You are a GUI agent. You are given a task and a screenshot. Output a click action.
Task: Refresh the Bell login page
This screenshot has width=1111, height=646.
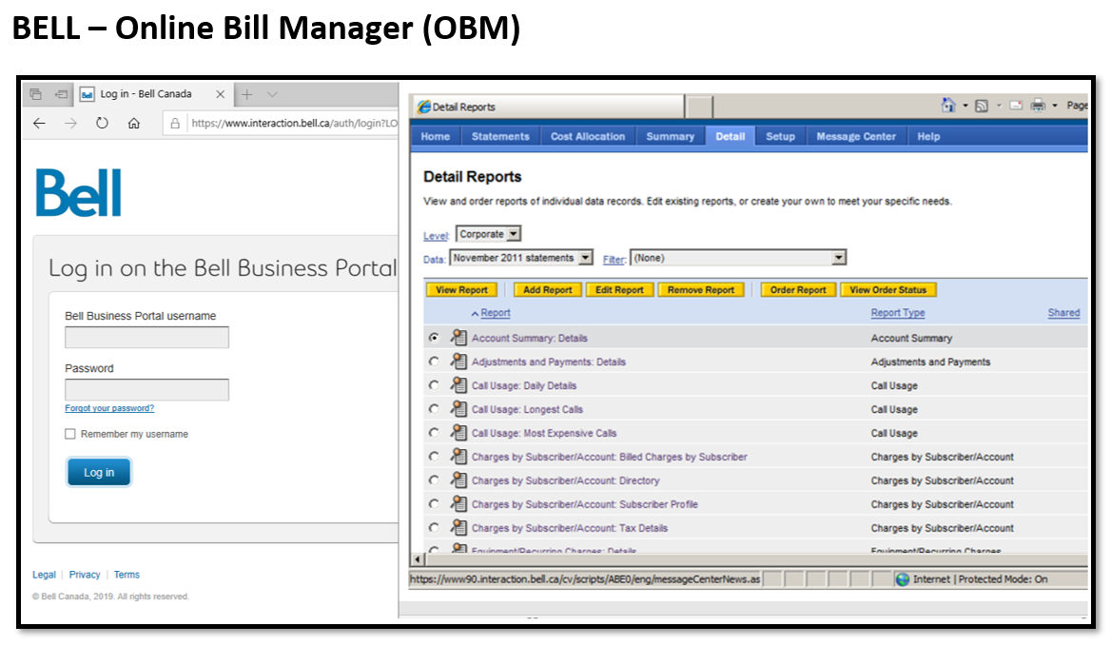tap(102, 124)
